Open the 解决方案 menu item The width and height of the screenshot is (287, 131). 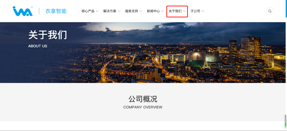pos(110,11)
